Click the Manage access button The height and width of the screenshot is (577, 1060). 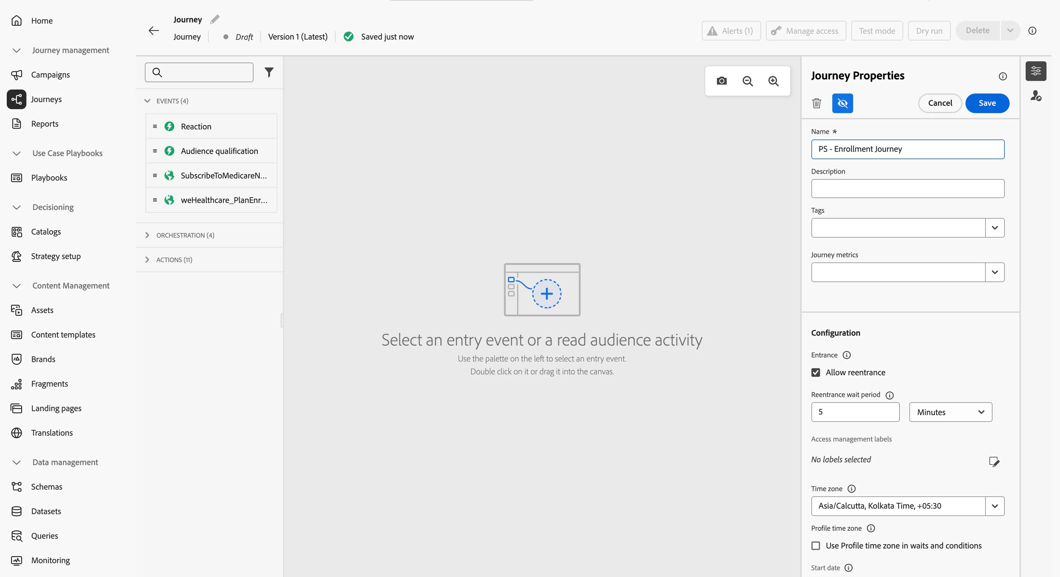(x=806, y=31)
